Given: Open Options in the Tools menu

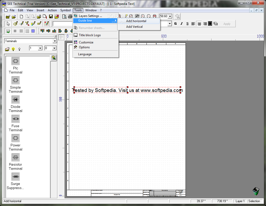Looking at the screenshot, I should coord(95,47).
